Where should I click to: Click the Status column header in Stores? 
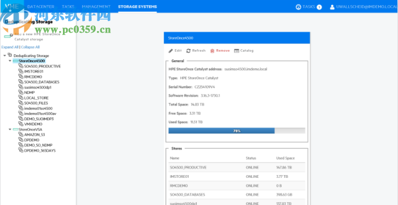pyautogui.click(x=251, y=158)
